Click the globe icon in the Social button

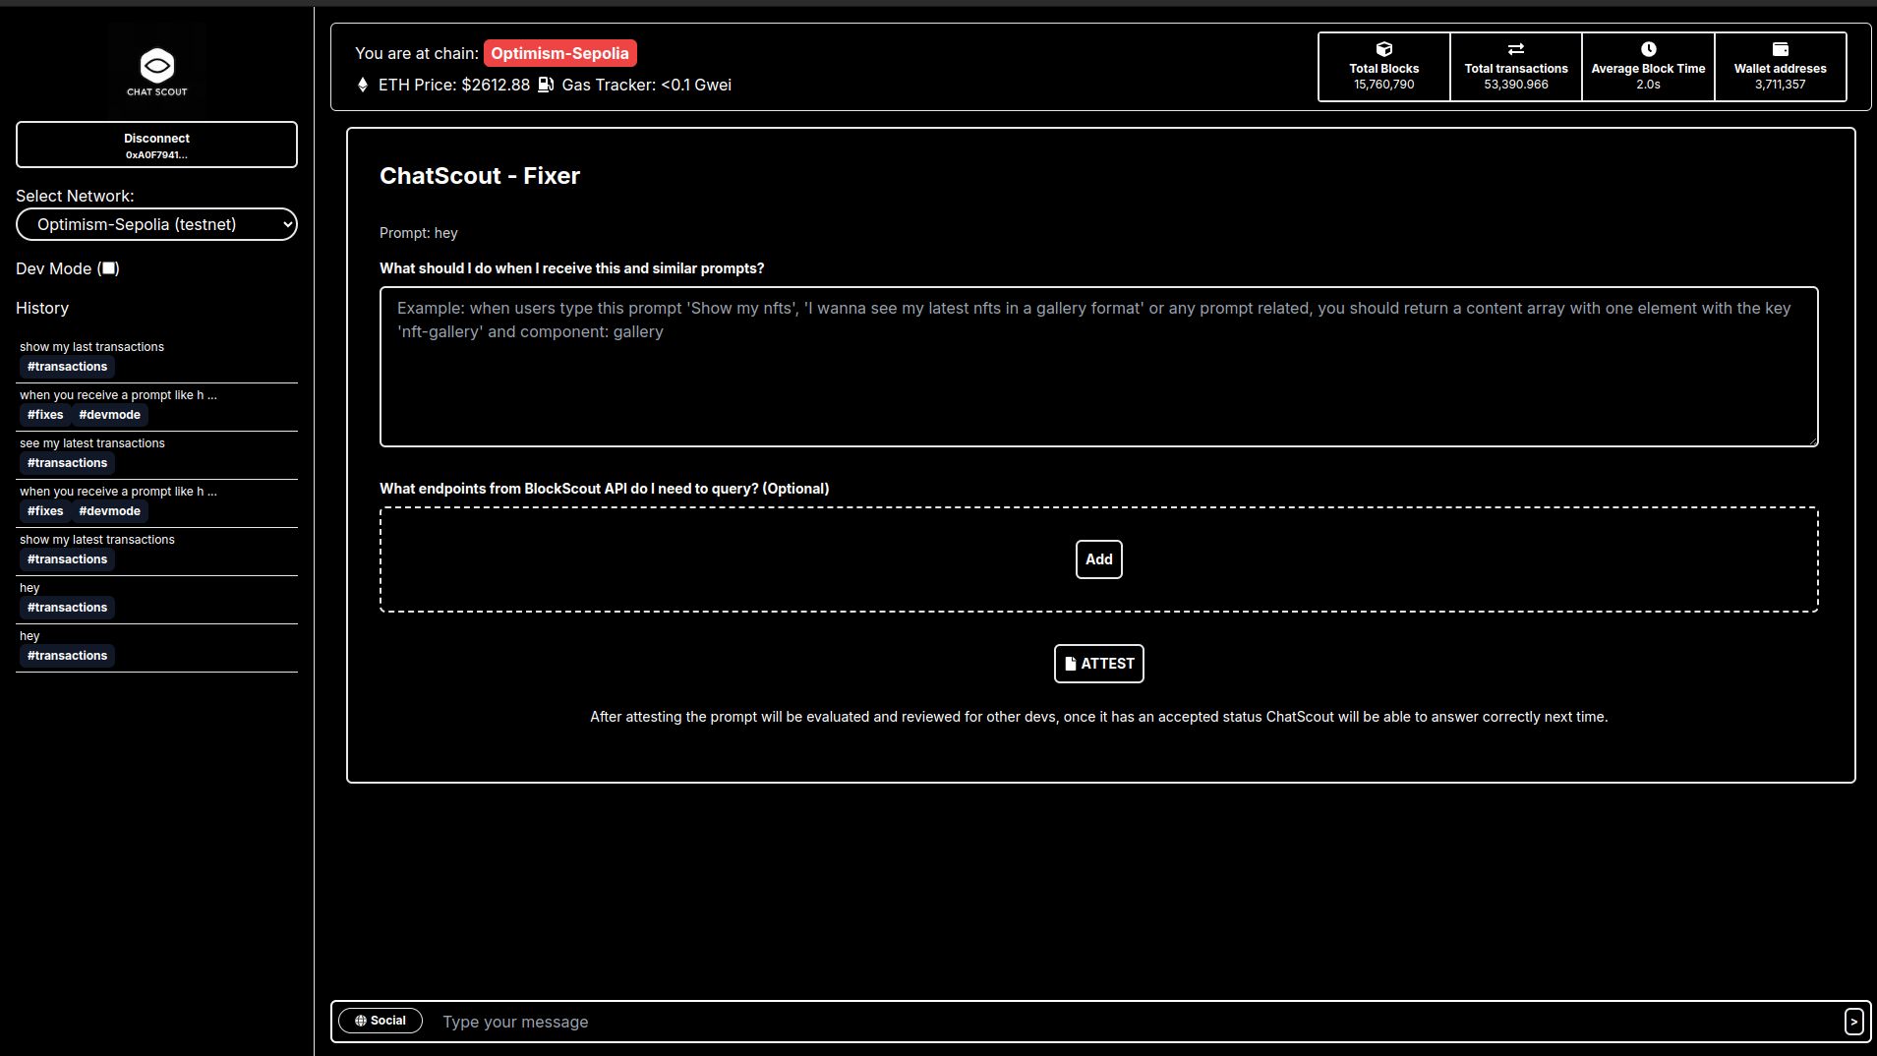[361, 1021]
